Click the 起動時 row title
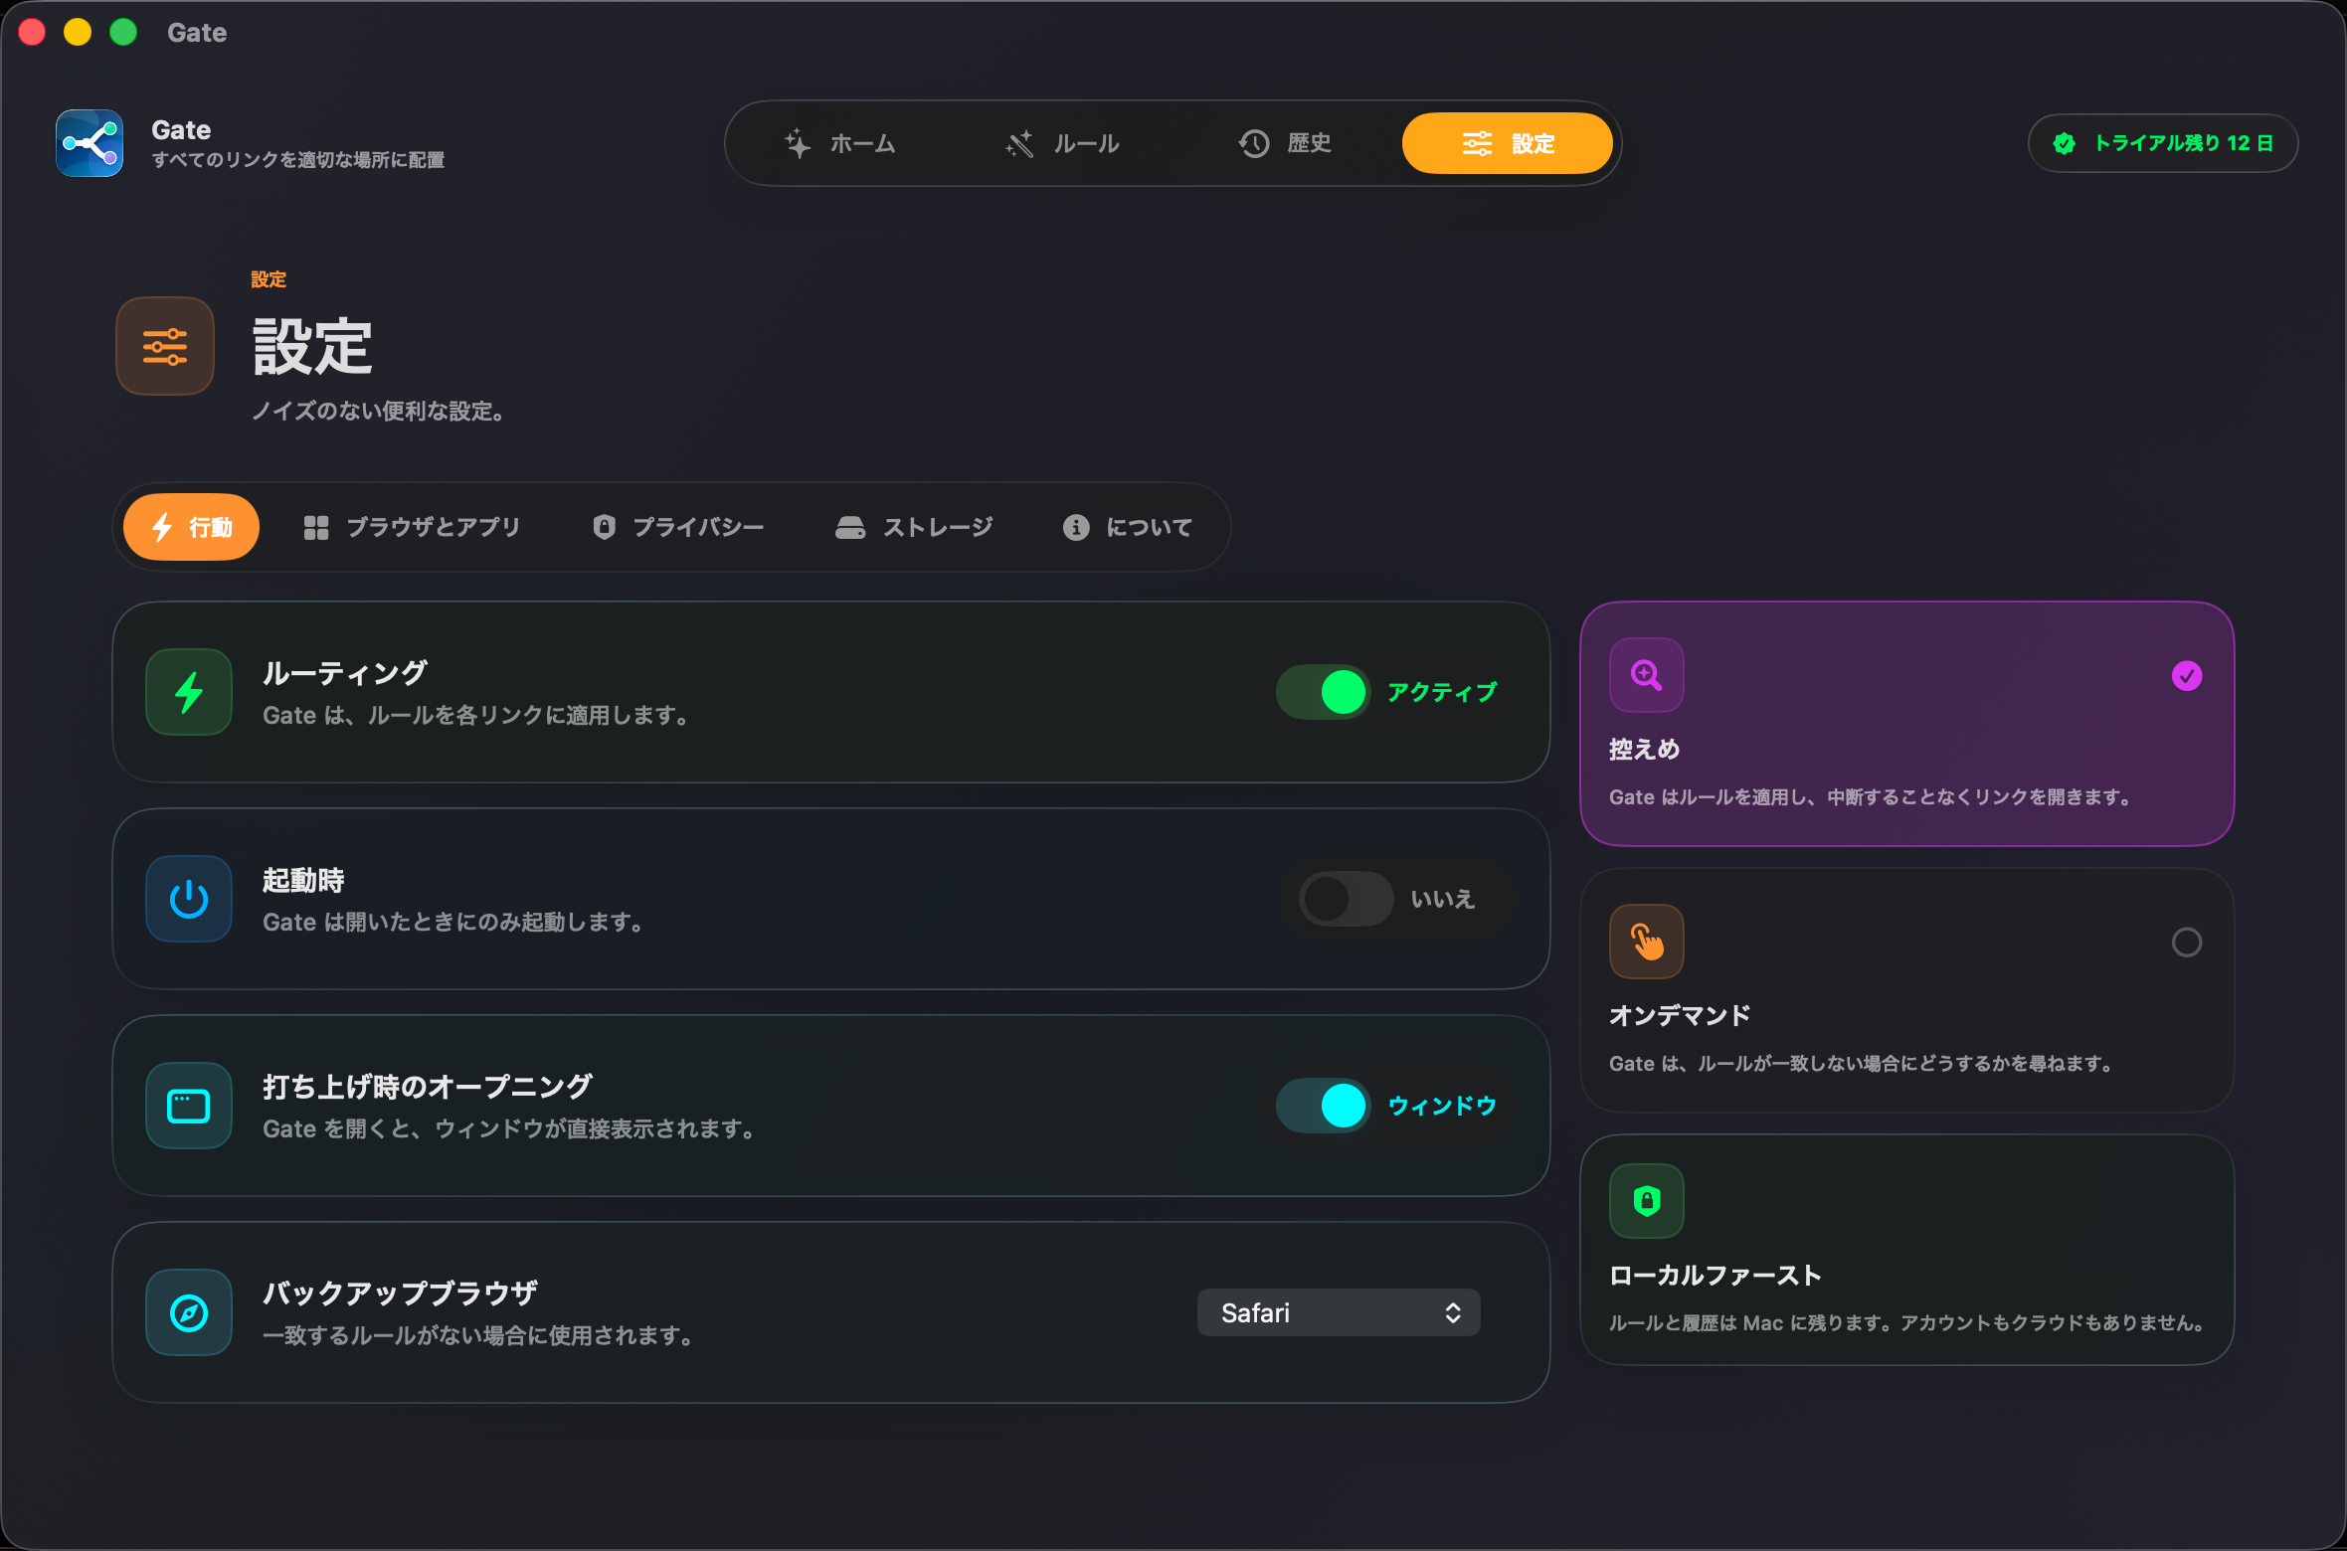 (x=303, y=880)
